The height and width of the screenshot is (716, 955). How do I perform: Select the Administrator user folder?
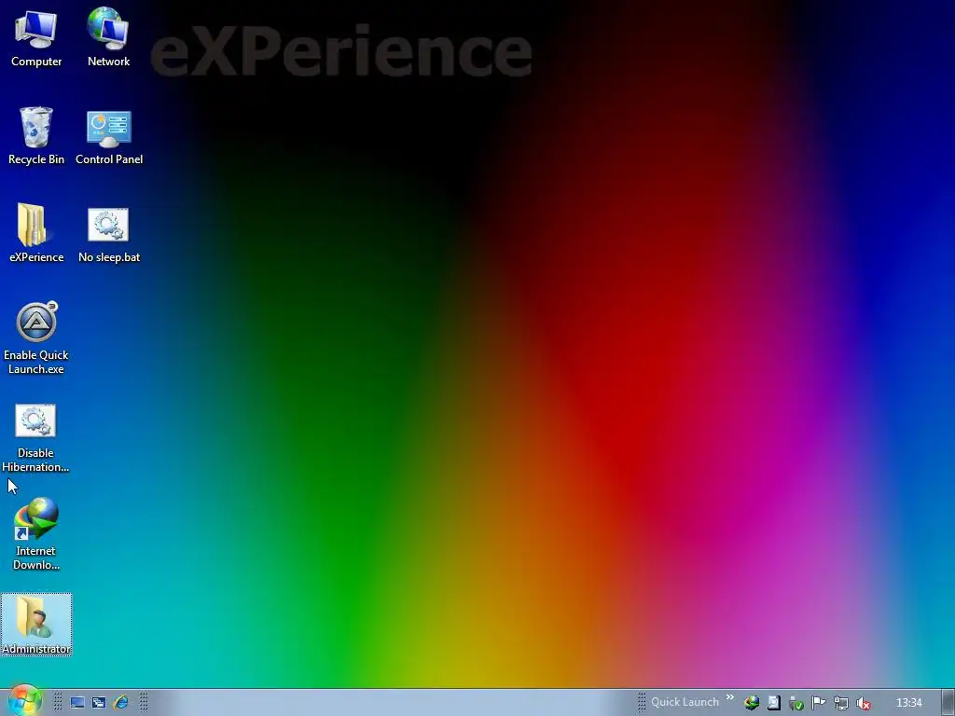click(36, 624)
